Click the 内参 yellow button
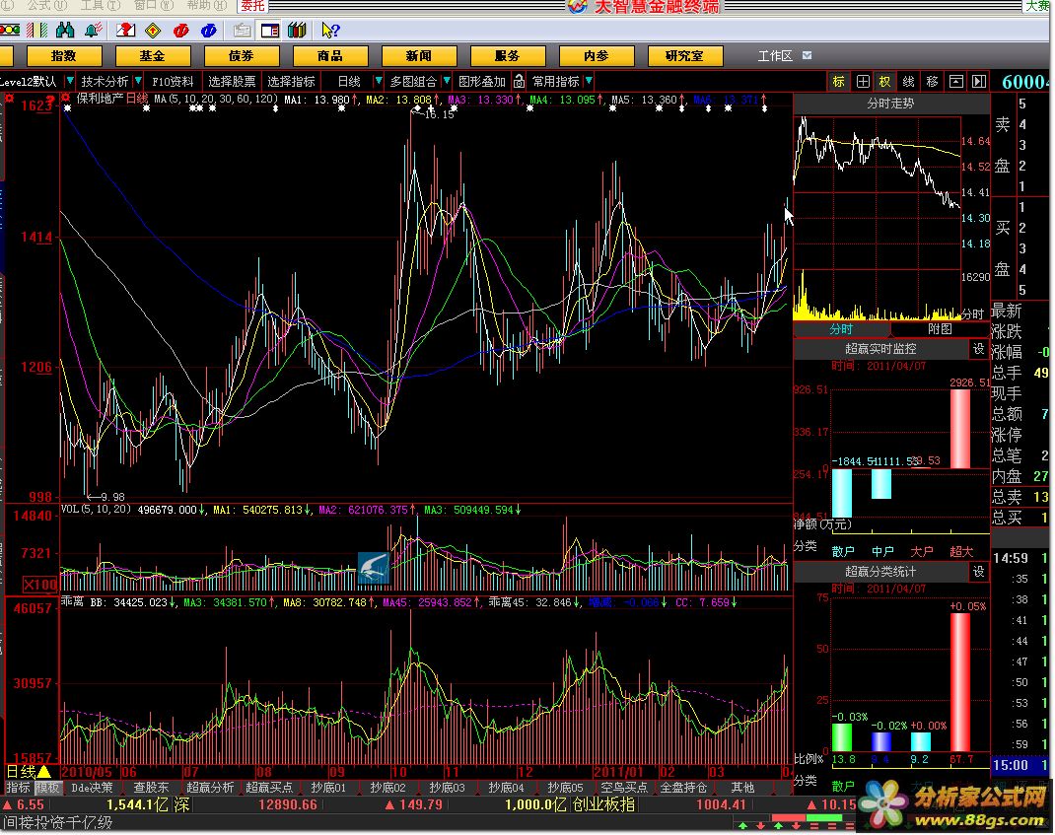Screen dimensions: 1055x835 597,56
